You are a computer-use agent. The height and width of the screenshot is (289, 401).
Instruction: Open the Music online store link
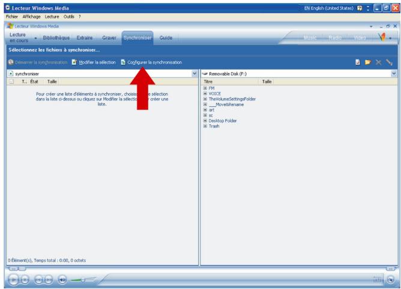[310, 38]
